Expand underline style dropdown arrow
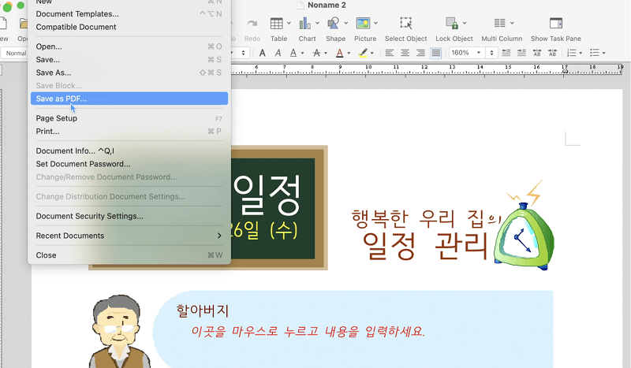The height and width of the screenshot is (368, 631). tap(302, 53)
